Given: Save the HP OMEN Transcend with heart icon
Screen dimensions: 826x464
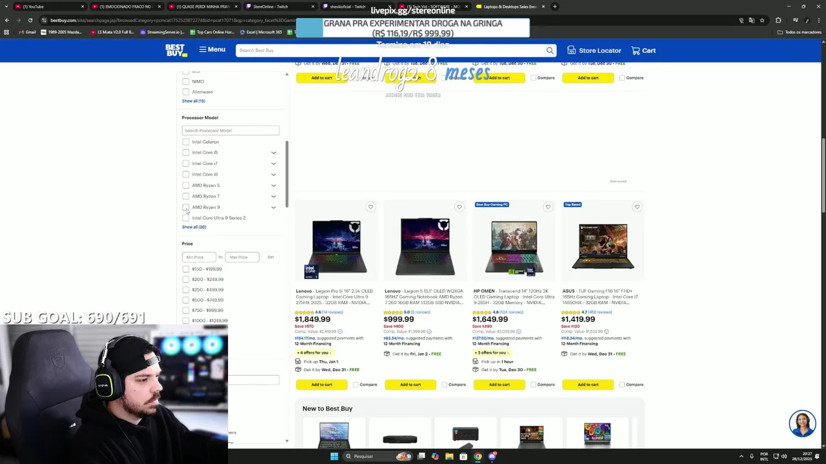Looking at the screenshot, I should [548, 207].
